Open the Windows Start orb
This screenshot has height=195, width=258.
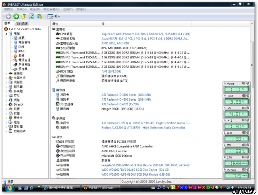[9, 188]
